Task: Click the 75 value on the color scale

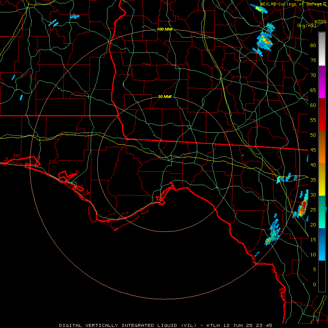Action: (x=313, y=60)
